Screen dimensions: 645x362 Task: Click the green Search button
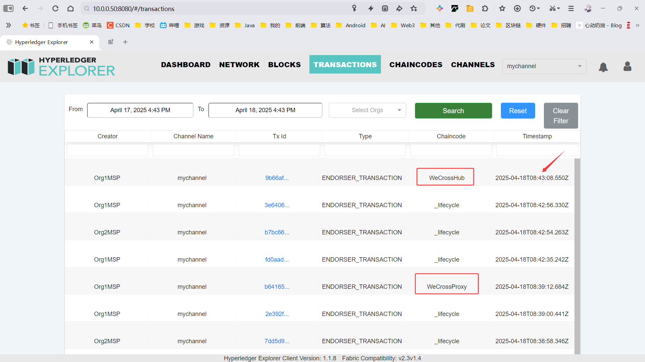453,110
